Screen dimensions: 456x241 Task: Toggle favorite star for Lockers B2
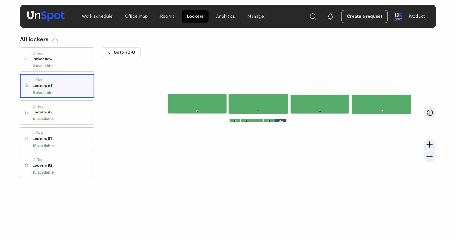click(x=26, y=165)
